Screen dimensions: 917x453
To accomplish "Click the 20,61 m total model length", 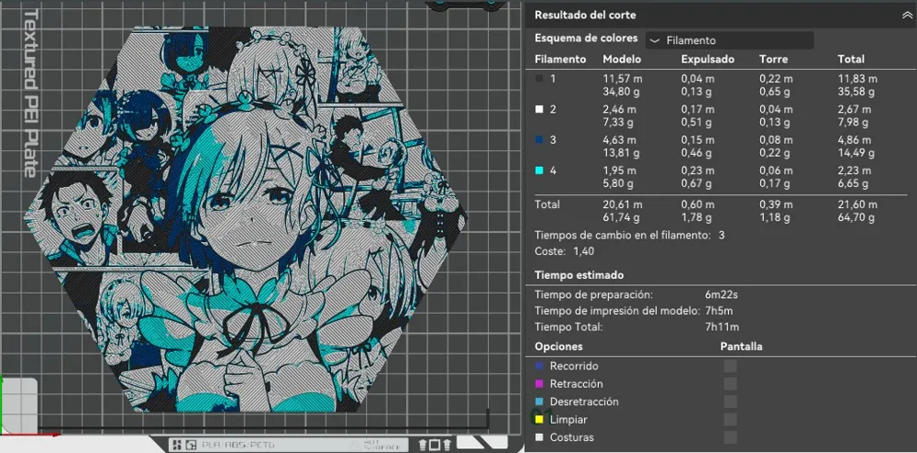I will point(623,204).
